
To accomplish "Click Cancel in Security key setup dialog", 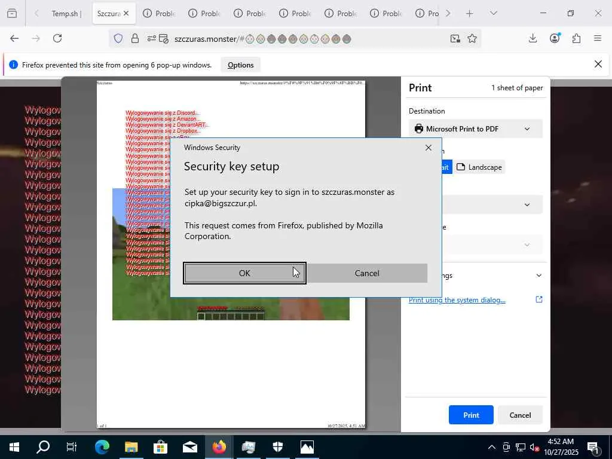I will click(367, 273).
